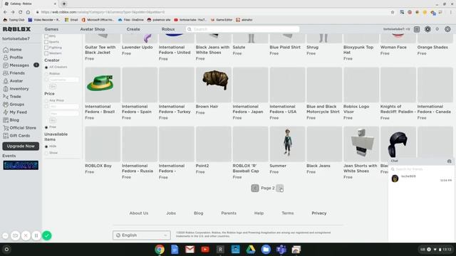The height and width of the screenshot is (256, 456).
Task: Open Gmail from the Chromebook shelf
Action: tap(190, 250)
